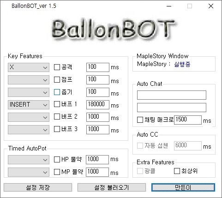
Task: Check the 버프 3 checkbox
Action: (57, 129)
